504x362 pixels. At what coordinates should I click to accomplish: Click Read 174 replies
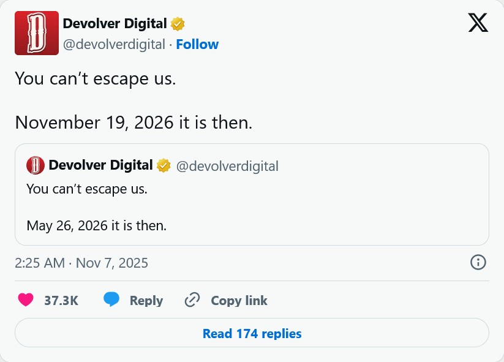[252, 333]
